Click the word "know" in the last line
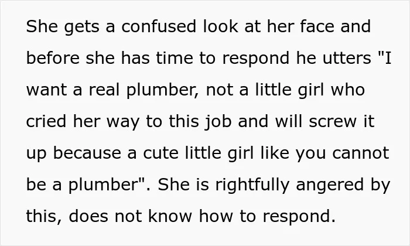410x246 pixels. click(170, 217)
